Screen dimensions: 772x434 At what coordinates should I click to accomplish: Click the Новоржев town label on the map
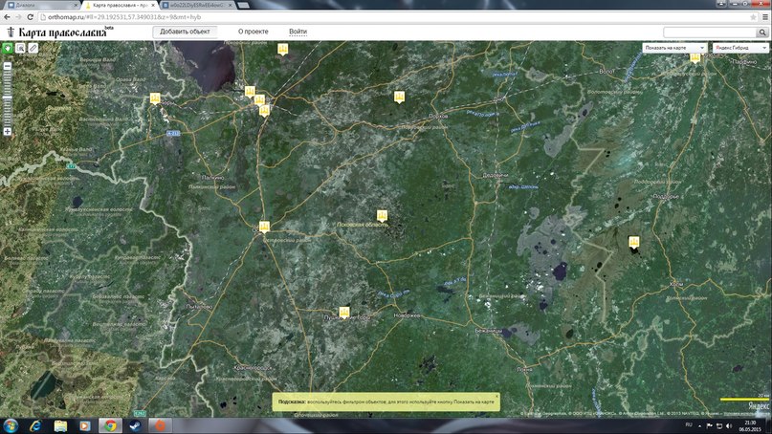[x=408, y=315]
